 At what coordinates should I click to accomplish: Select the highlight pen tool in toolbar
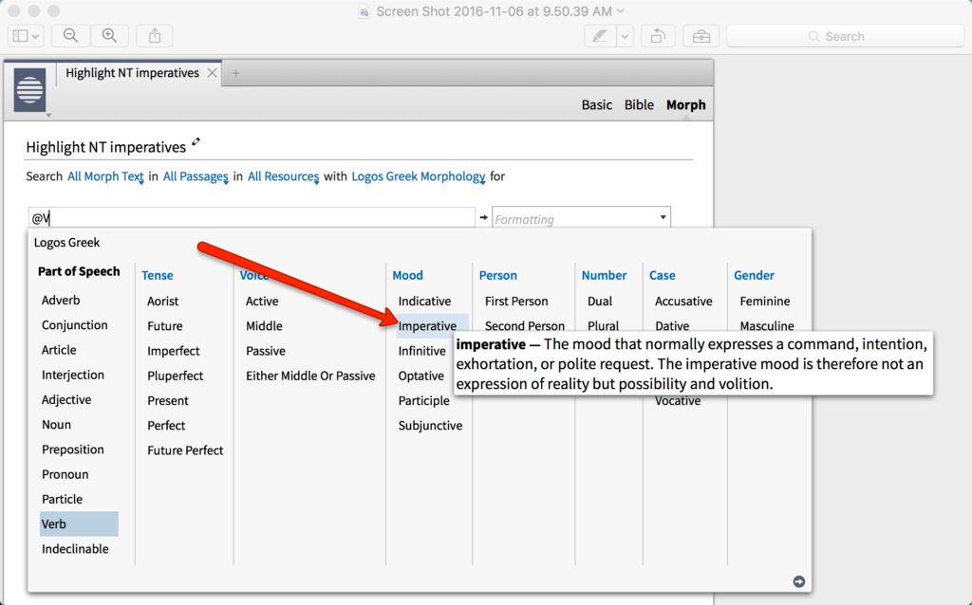coord(600,36)
